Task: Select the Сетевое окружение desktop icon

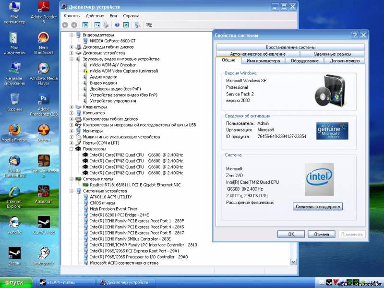Action: point(14,74)
